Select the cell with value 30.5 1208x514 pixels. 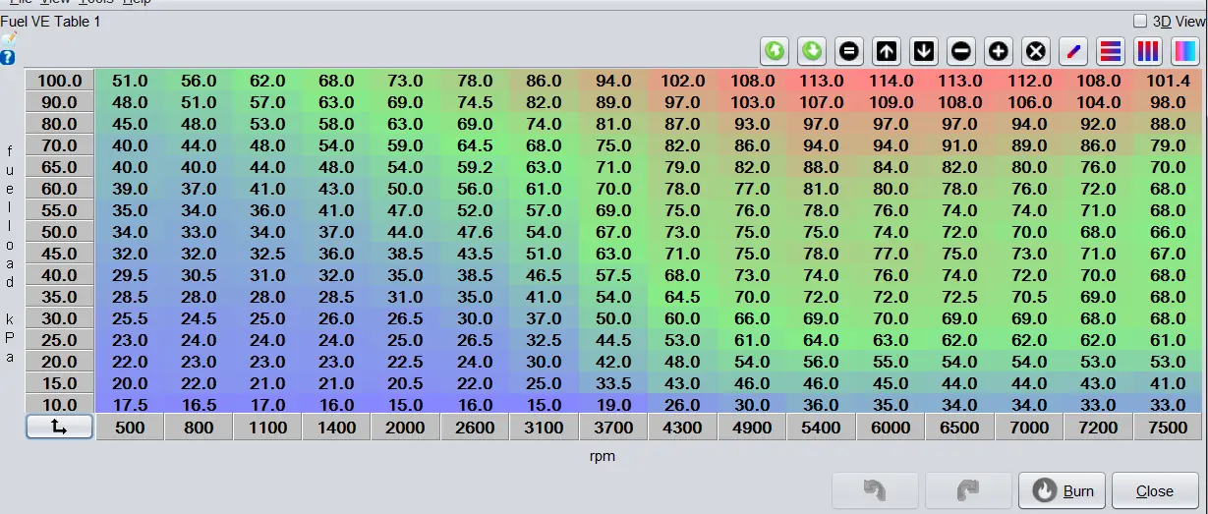point(199,274)
